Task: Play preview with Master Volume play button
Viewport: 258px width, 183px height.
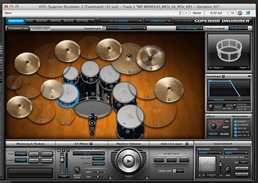Action: (129, 161)
